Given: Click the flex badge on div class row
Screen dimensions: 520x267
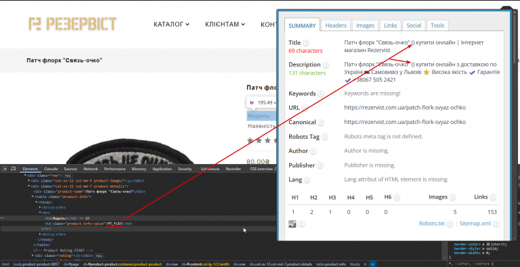Looking at the screenshot, I should 68,176.
